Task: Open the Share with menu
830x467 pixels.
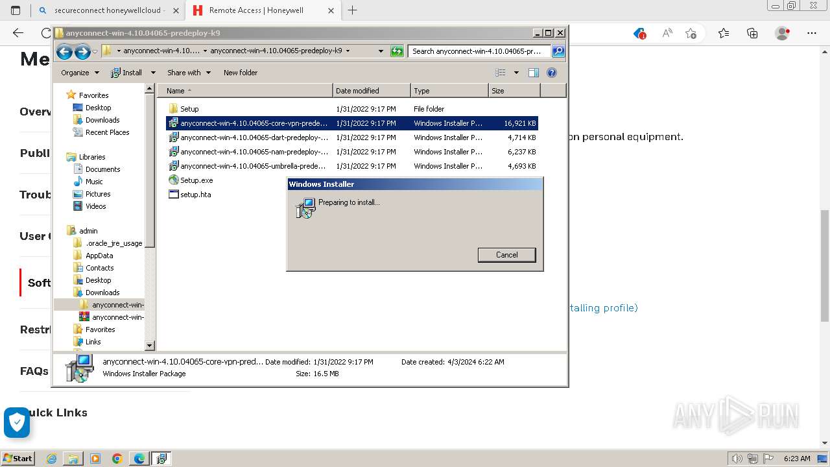Action: [x=189, y=73]
